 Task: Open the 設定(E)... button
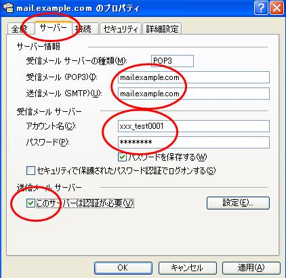tap(238, 203)
